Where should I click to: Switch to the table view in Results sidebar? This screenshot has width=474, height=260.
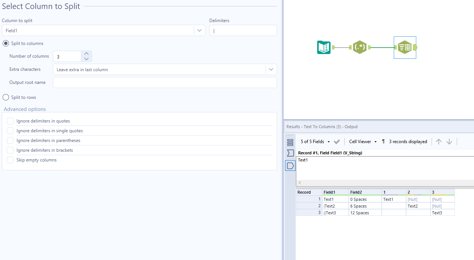[x=290, y=142]
